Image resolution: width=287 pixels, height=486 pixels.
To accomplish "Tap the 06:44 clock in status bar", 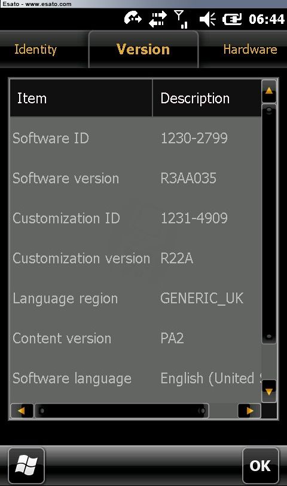I will (x=267, y=19).
